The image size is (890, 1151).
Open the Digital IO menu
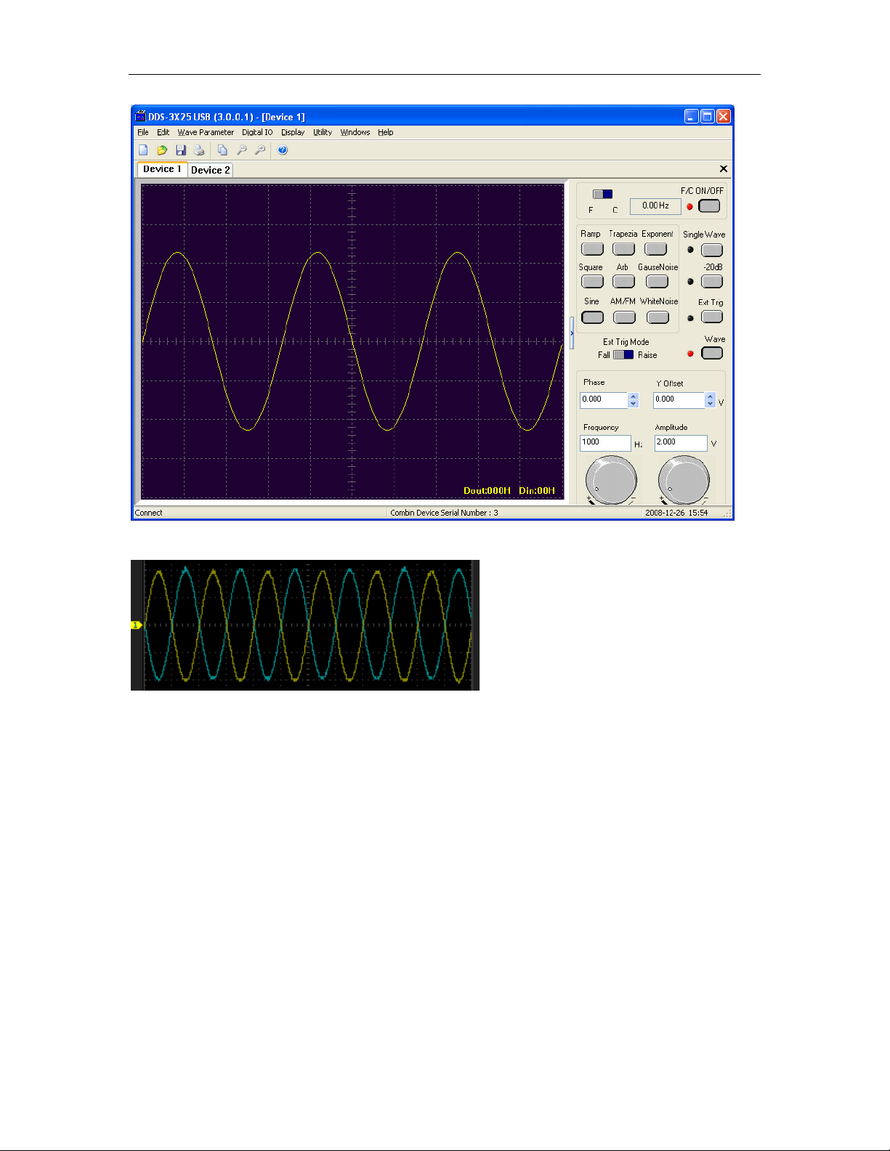(x=257, y=132)
